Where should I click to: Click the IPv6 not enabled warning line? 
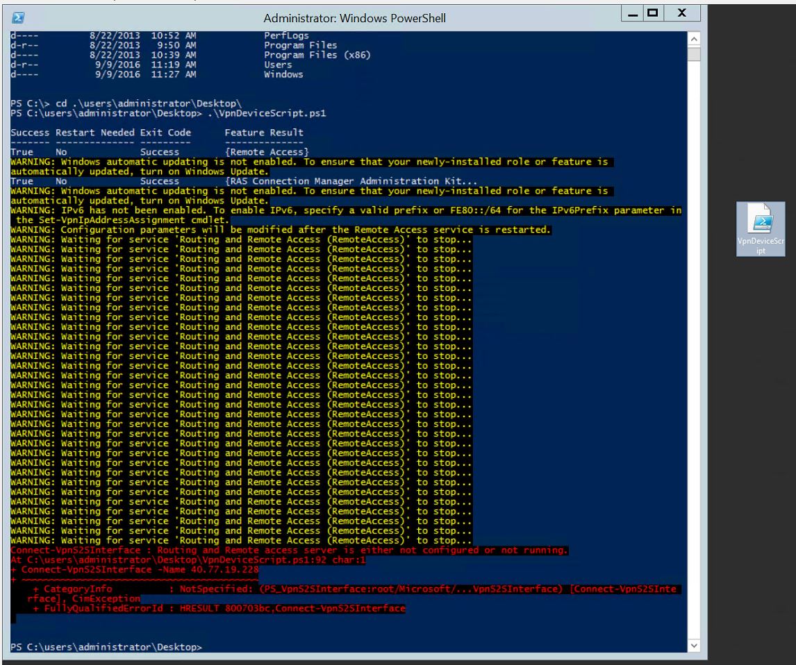click(346, 210)
